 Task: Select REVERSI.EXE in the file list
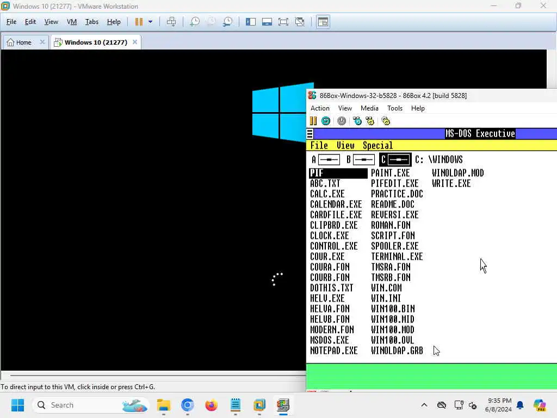click(395, 215)
